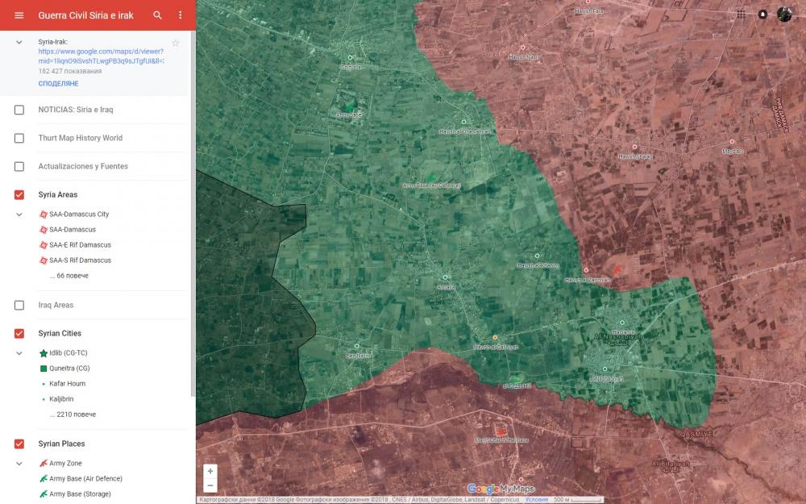Click the user account avatar

point(784,15)
